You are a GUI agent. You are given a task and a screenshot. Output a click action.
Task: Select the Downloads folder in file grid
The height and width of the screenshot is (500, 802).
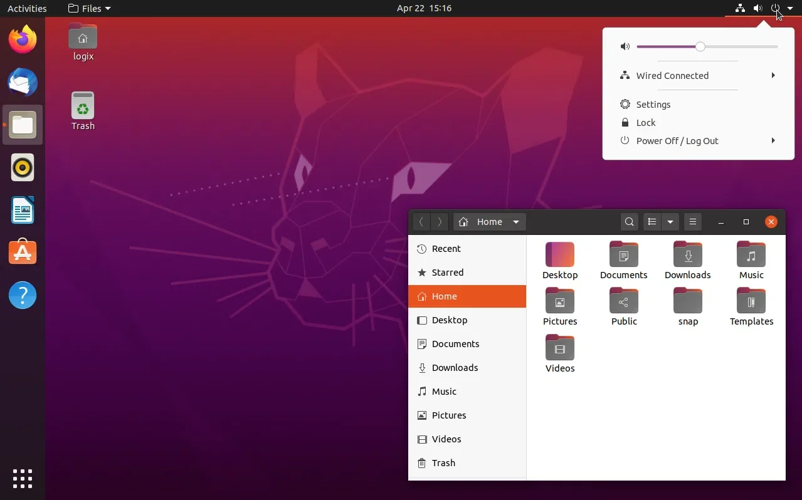point(688,261)
